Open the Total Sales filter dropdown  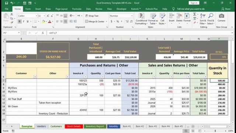pos(205,77)
